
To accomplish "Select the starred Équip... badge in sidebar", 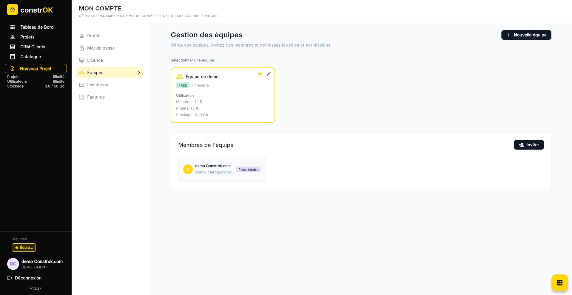I will click(x=24, y=248).
